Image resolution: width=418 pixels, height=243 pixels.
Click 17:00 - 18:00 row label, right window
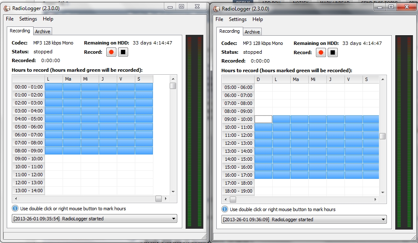click(x=238, y=183)
